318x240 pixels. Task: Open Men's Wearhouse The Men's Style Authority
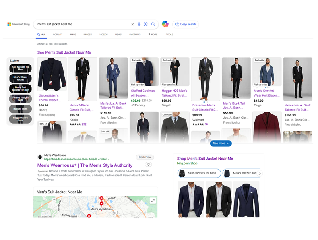pos(85,165)
